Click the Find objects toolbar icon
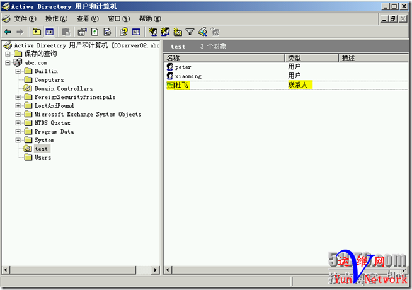412x290 pixels. point(203,32)
